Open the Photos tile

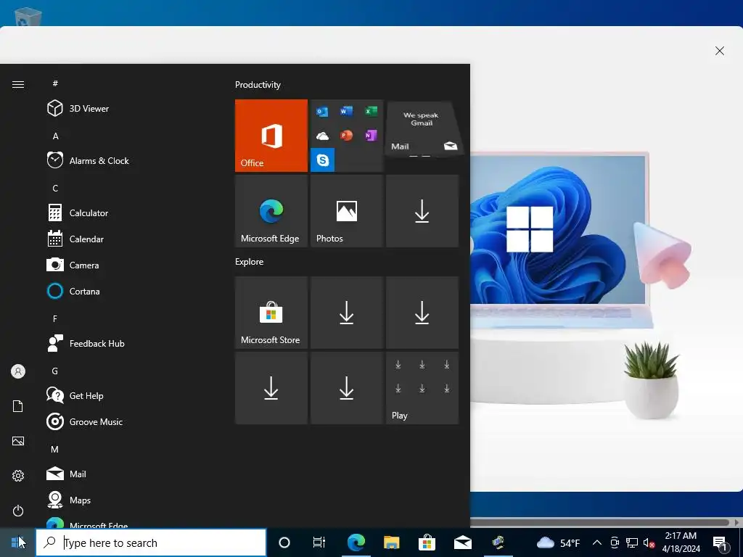(346, 211)
